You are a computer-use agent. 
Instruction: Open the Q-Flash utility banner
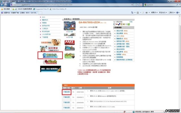(50, 62)
